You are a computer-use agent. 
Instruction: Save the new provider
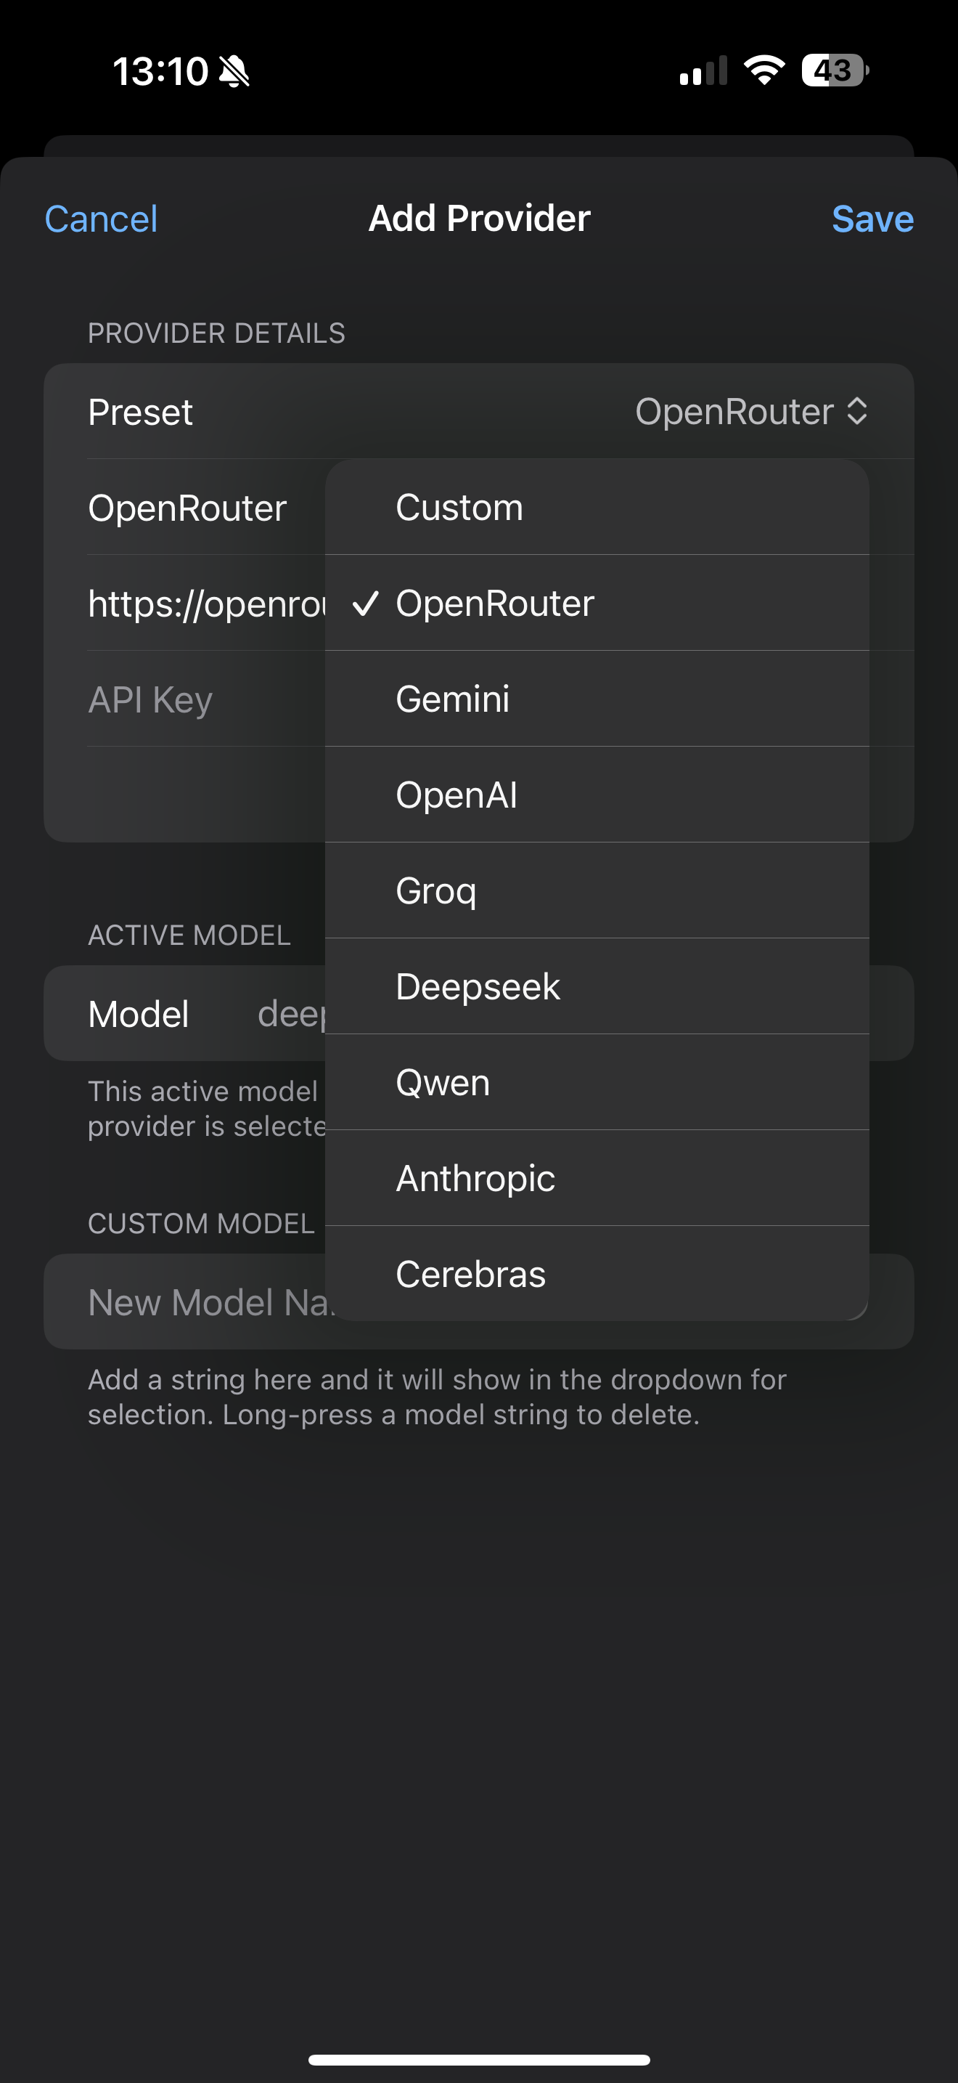[872, 219]
